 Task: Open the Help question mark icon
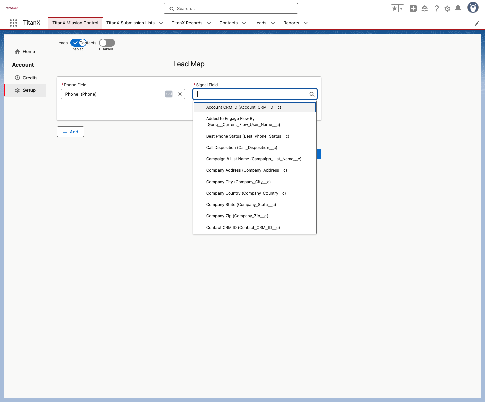click(436, 8)
